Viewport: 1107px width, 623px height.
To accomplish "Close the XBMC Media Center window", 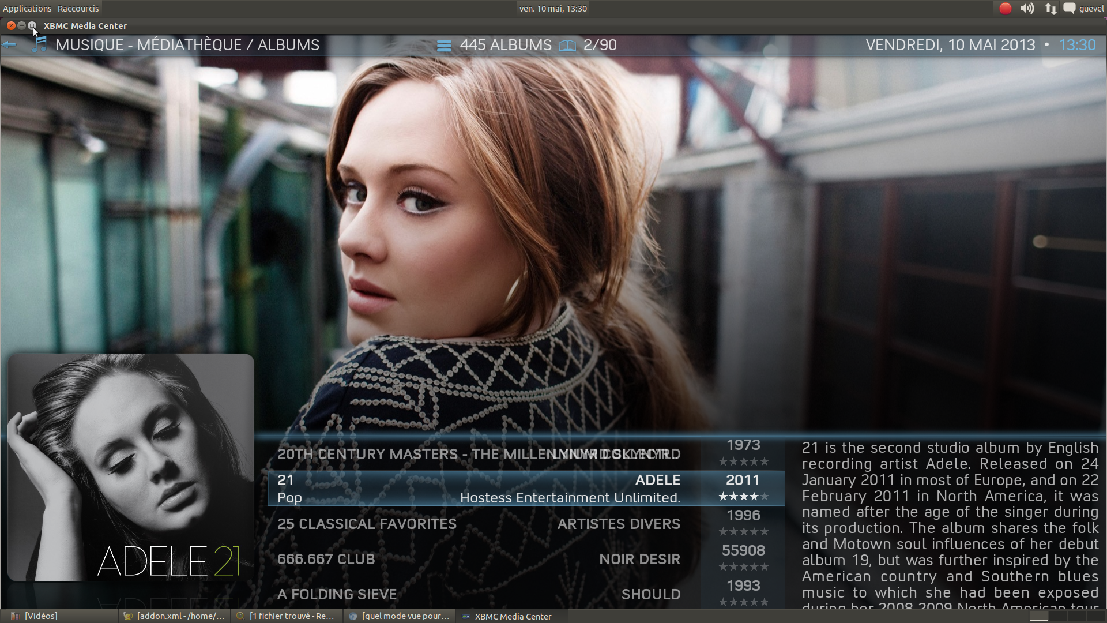I will pyautogui.click(x=11, y=25).
